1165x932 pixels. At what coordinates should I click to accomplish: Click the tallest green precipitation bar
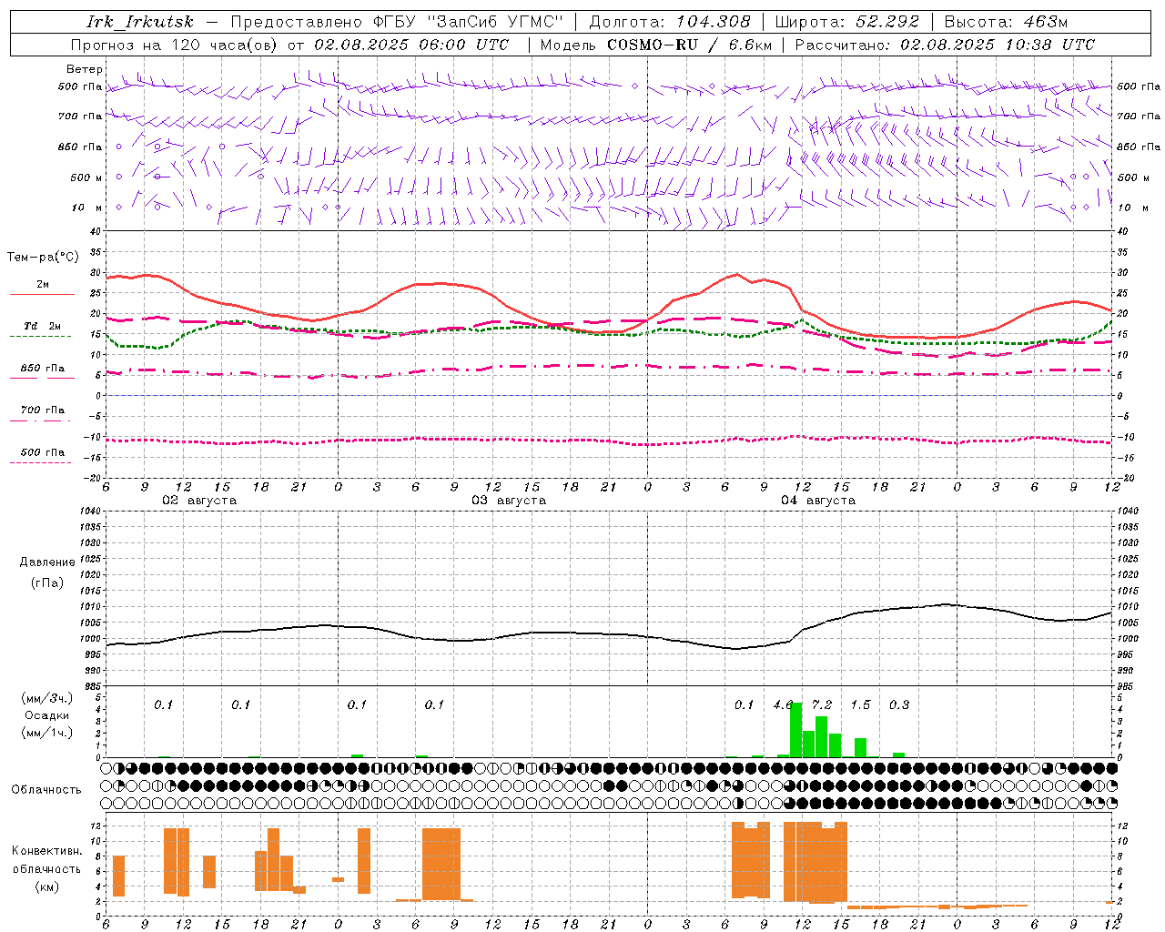(796, 729)
